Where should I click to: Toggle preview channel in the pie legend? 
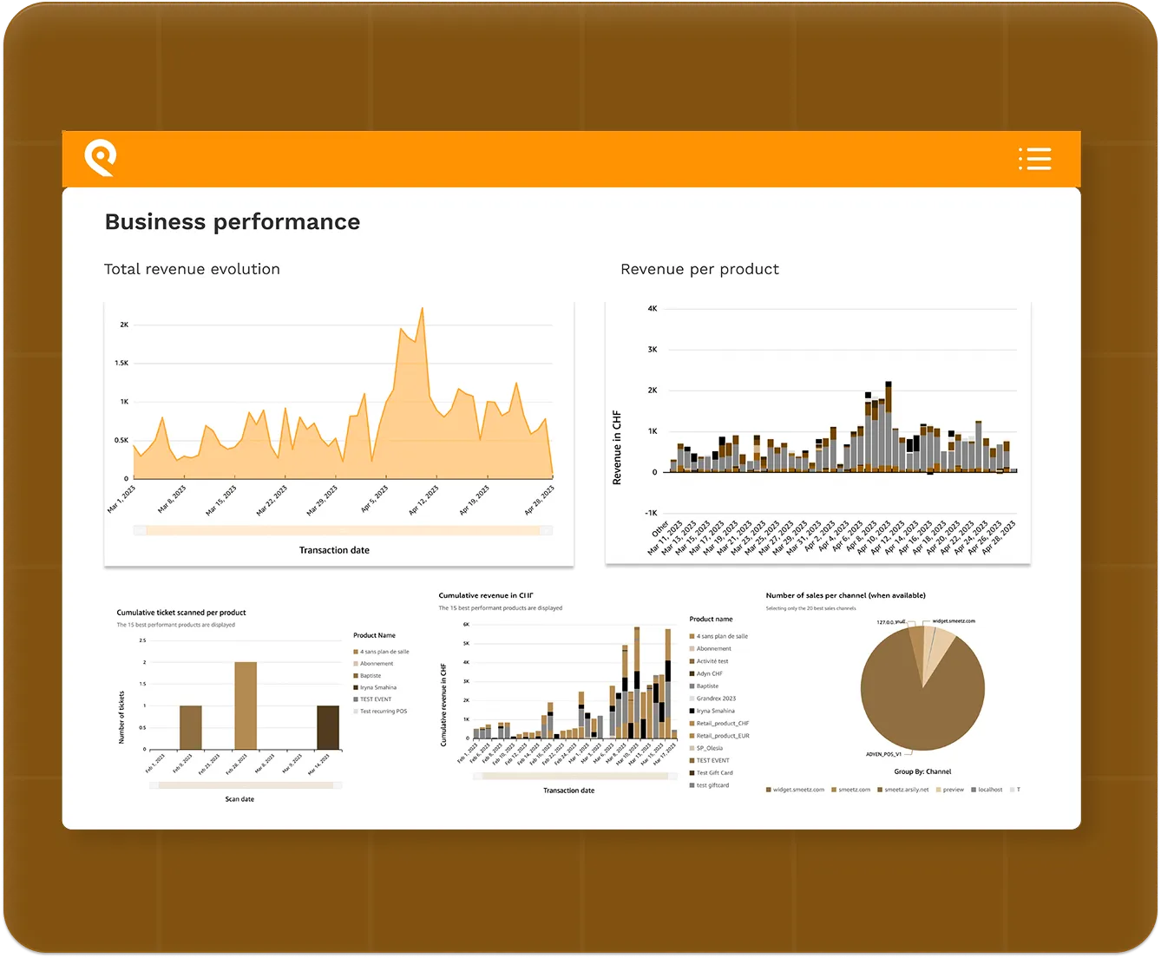click(950, 790)
